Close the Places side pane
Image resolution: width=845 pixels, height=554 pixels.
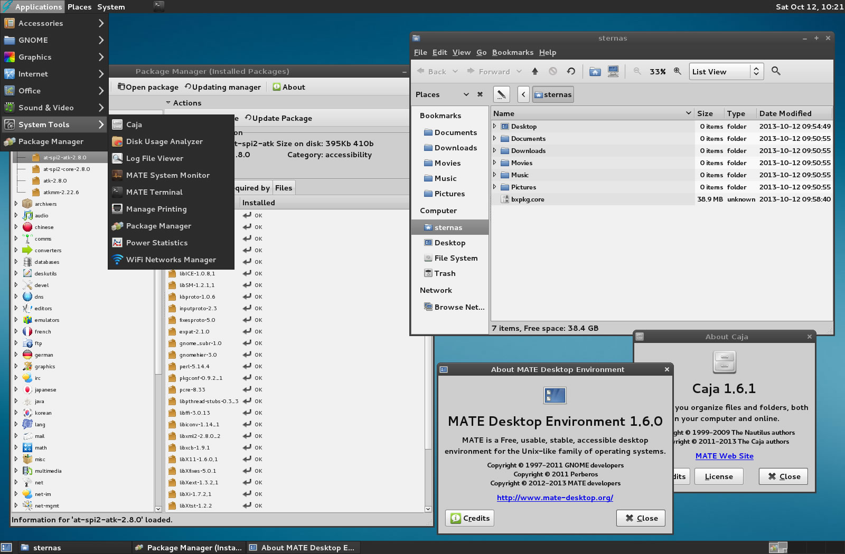480,94
